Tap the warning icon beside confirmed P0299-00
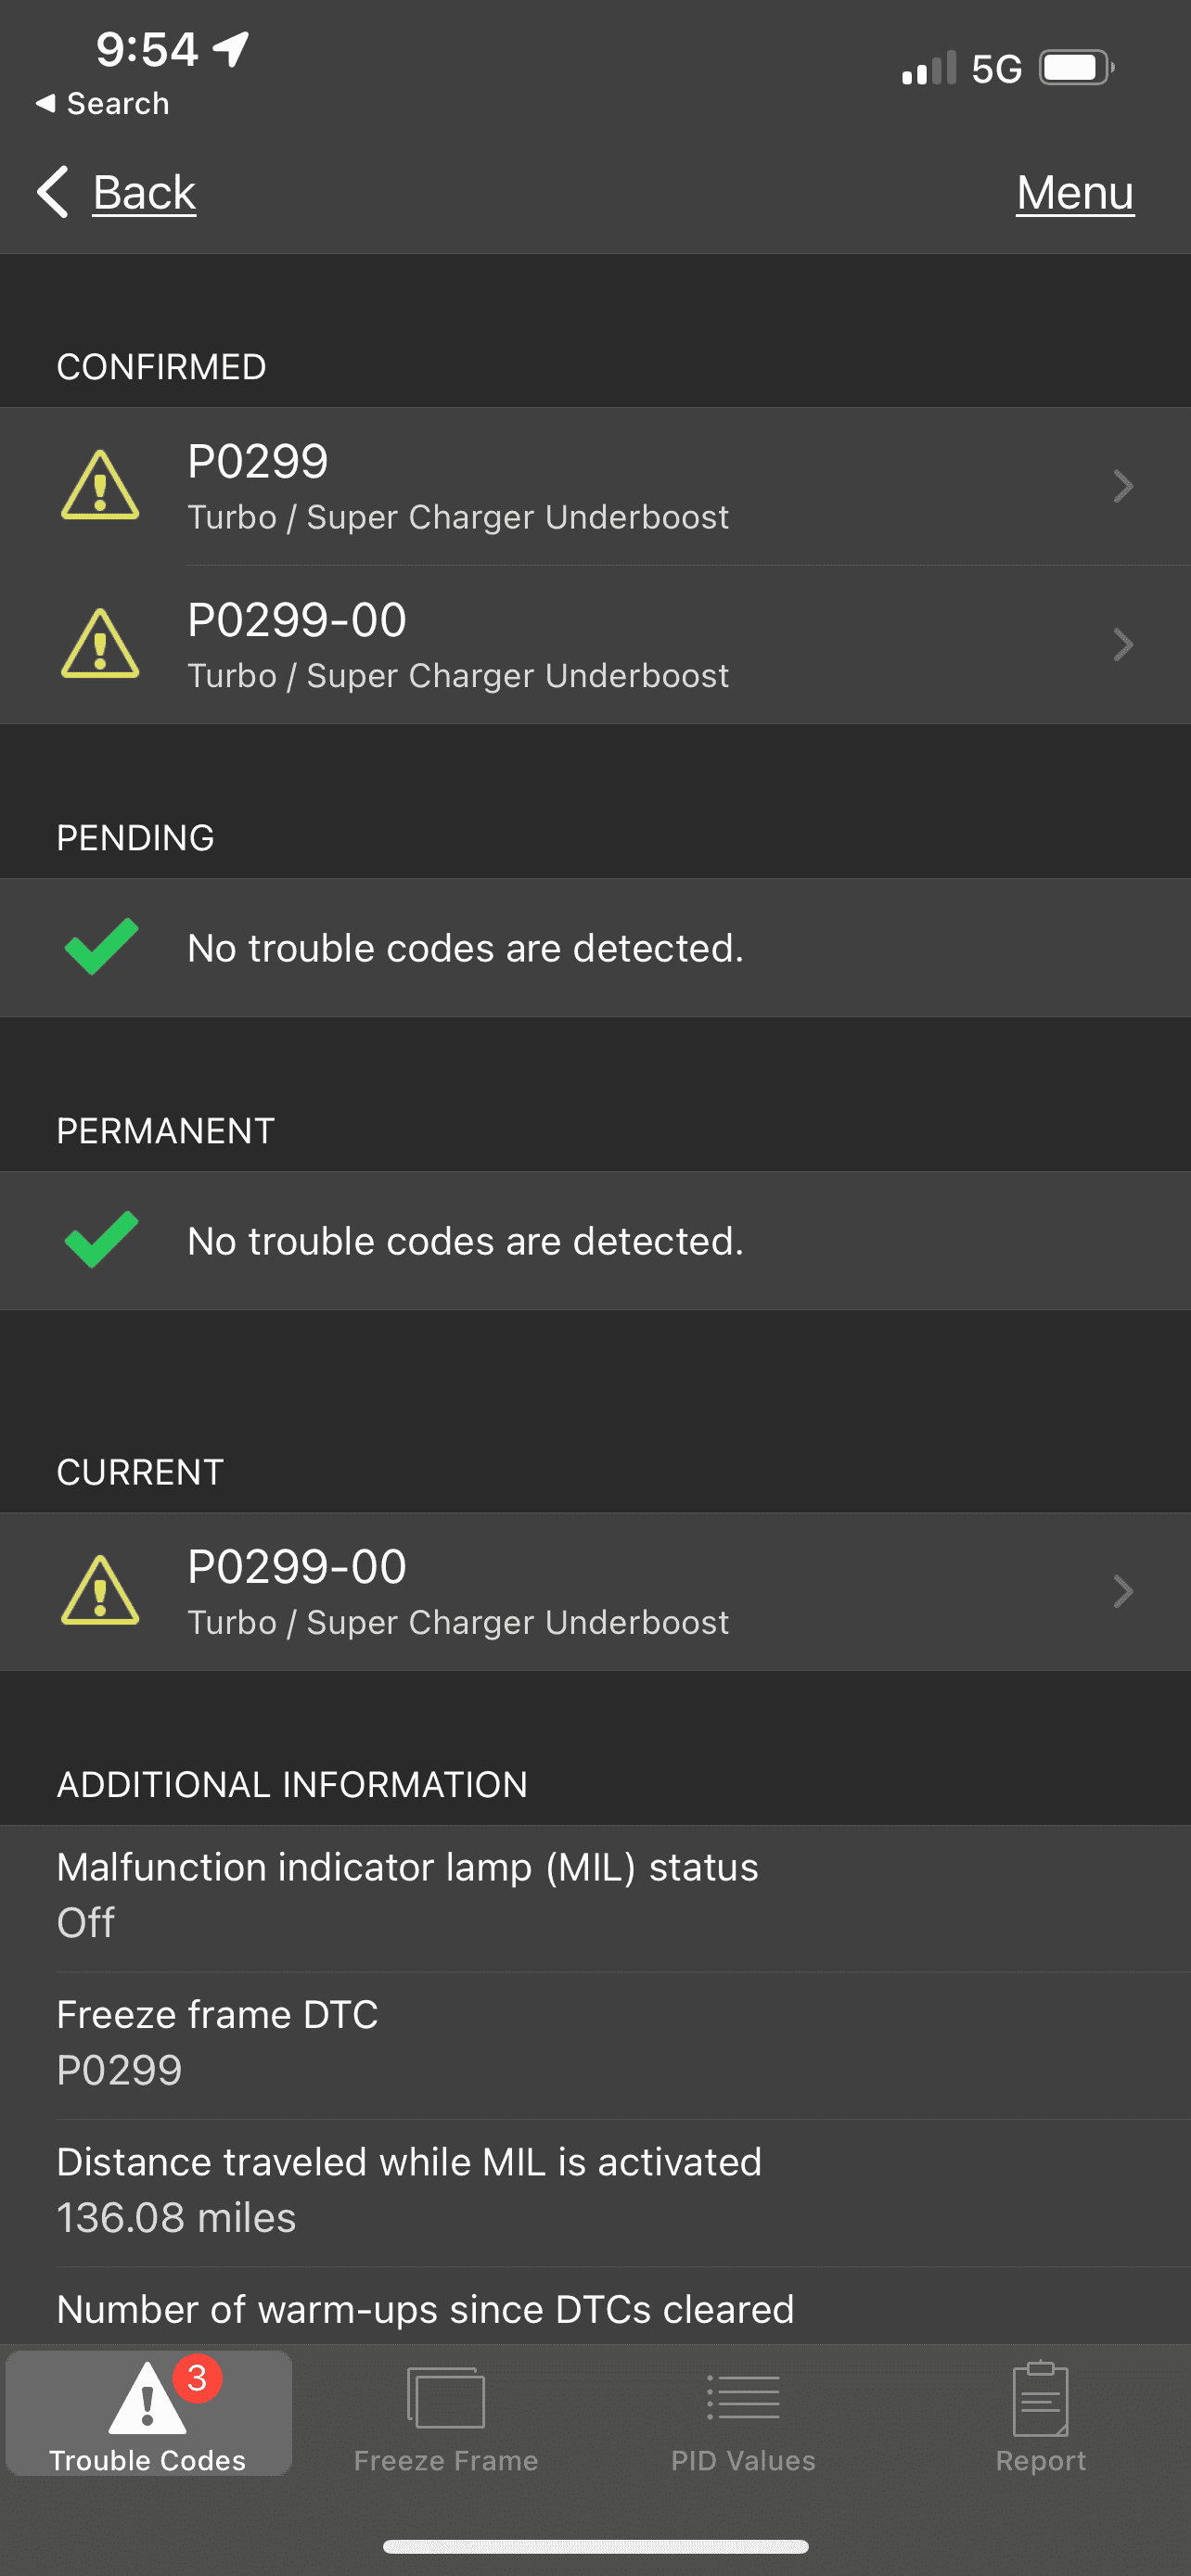 pos(100,644)
